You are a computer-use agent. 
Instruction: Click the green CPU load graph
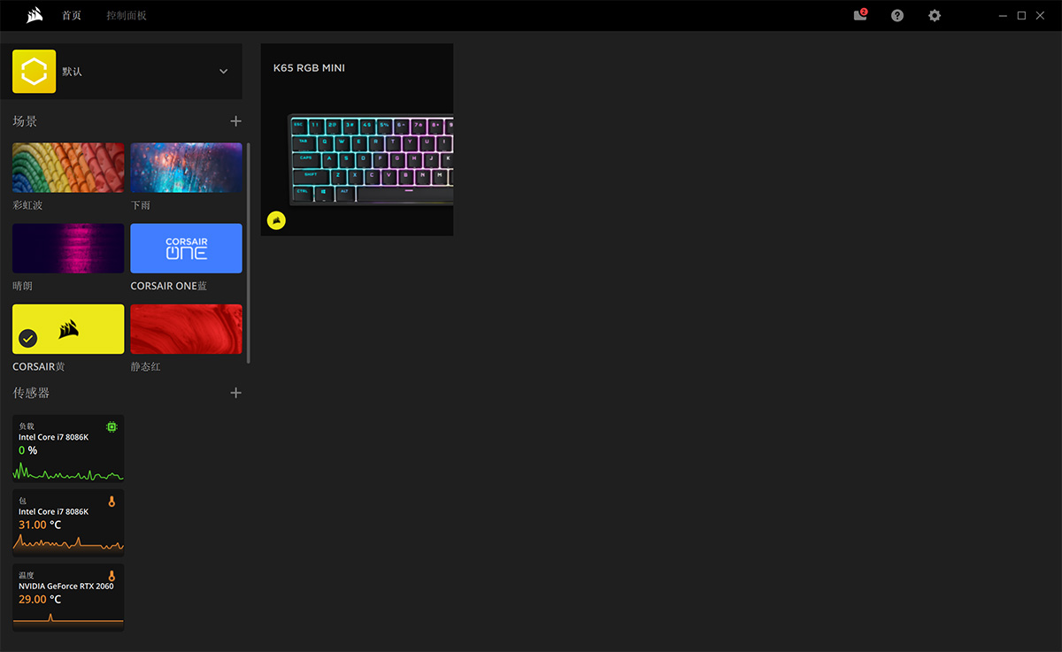click(x=68, y=471)
